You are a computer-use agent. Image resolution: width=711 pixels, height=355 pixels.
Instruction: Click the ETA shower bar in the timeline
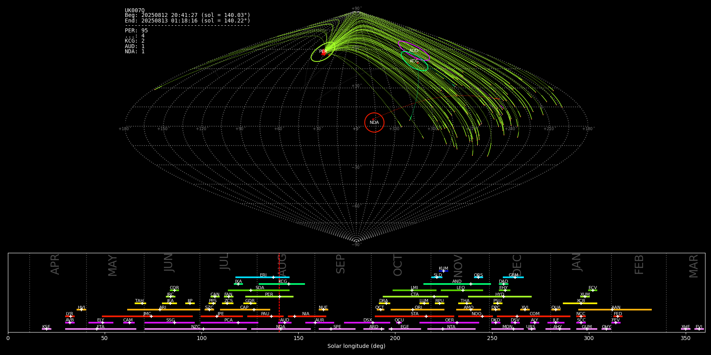point(101,329)
